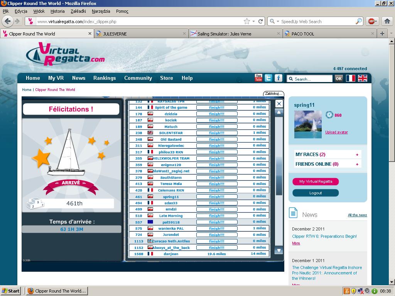Bookmark page with the star icon

pos(246,22)
